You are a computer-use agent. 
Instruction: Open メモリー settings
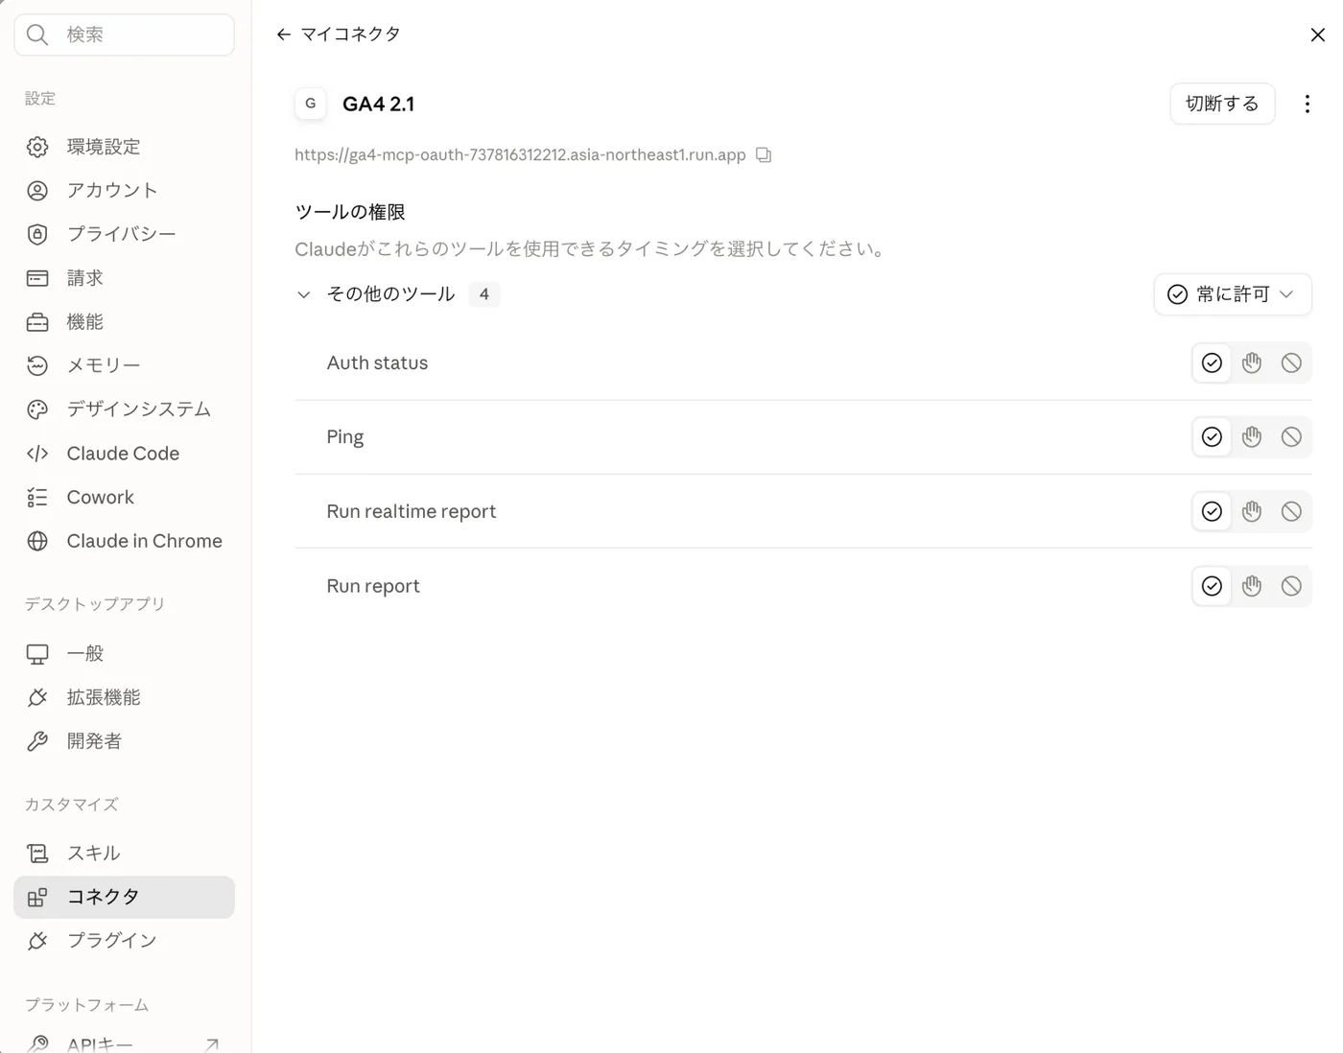point(124,365)
